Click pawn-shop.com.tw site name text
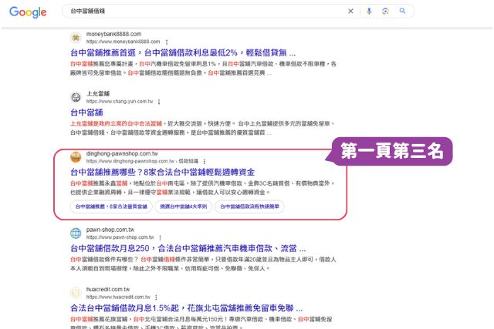The height and width of the screenshot is (329, 494). pos(110,230)
